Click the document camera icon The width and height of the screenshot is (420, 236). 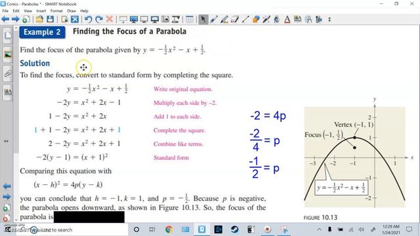[x=176, y=19]
